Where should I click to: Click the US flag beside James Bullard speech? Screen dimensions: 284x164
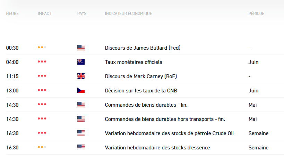pyautogui.click(x=81, y=48)
